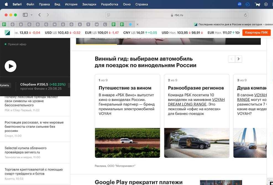Click the USD Нал. 103,95 ticker
This screenshot has height=185, width=273.
(x=182, y=33)
